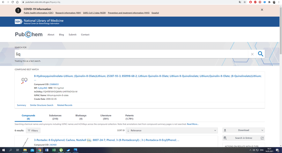Reload the page with the browser refresh icon

12,2
